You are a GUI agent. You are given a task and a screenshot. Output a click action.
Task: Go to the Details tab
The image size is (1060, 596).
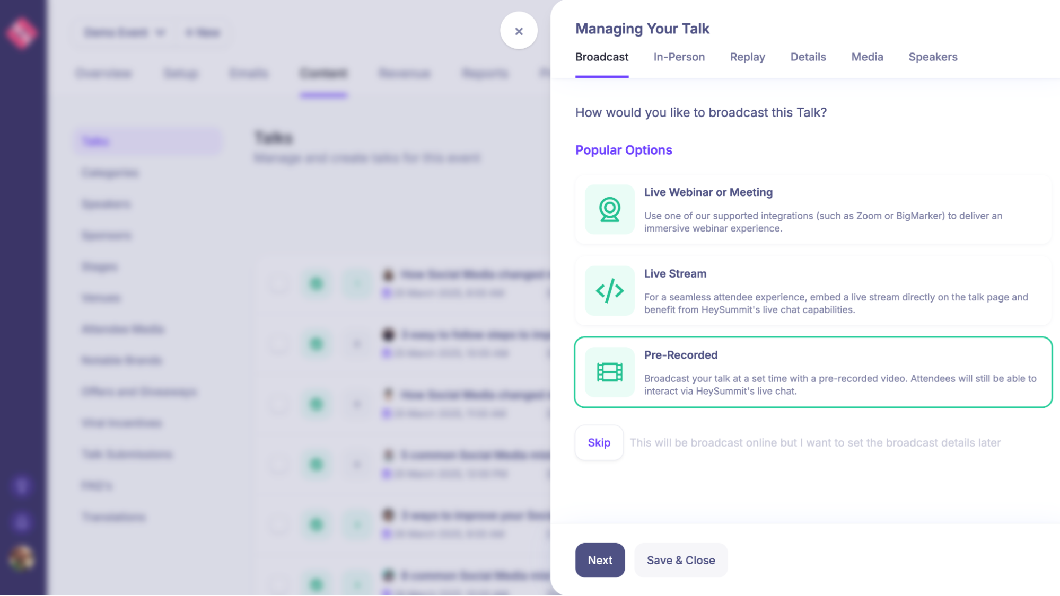[x=808, y=57]
